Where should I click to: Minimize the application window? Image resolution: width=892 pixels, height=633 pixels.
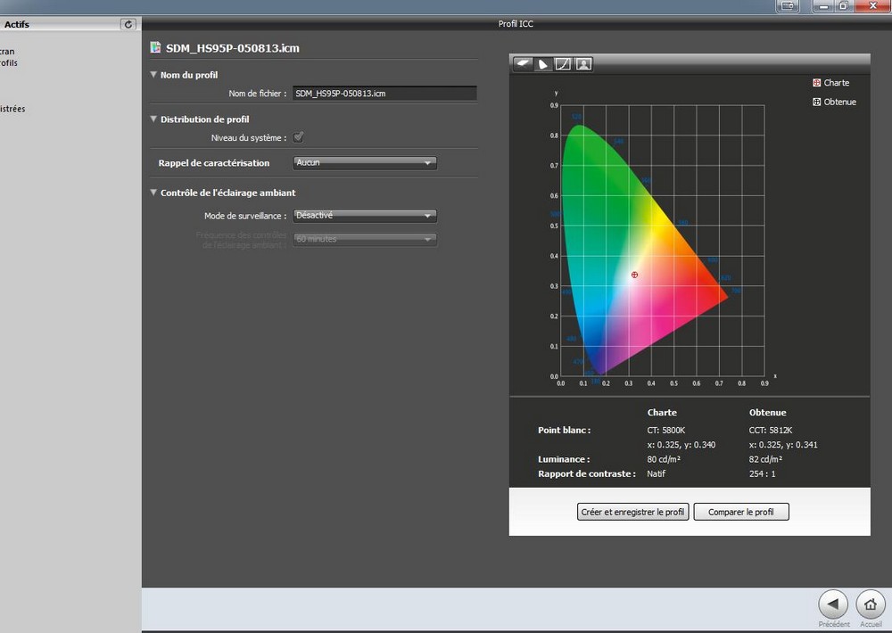(823, 5)
